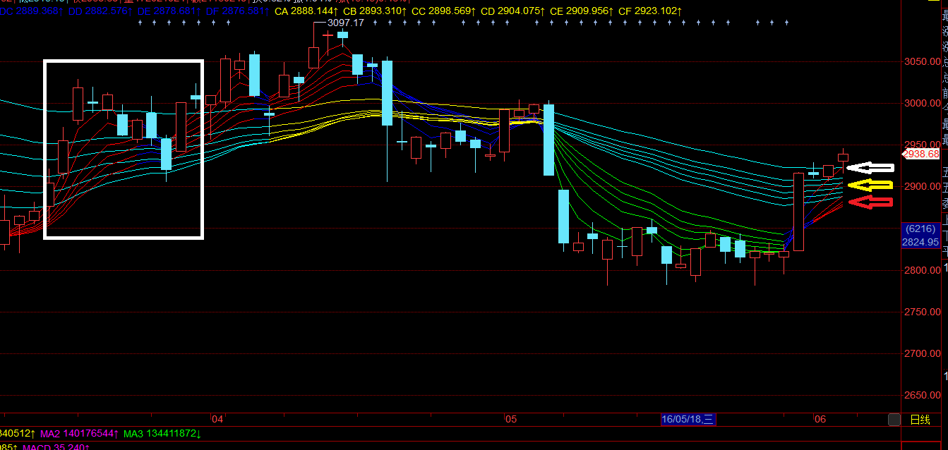Click the 2938.68 current price tag
The width and height of the screenshot is (948, 450).
pos(921,154)
